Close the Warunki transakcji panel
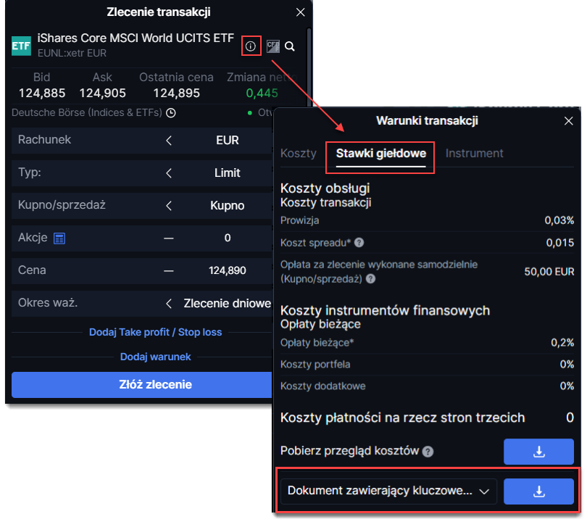 (568, 121)
